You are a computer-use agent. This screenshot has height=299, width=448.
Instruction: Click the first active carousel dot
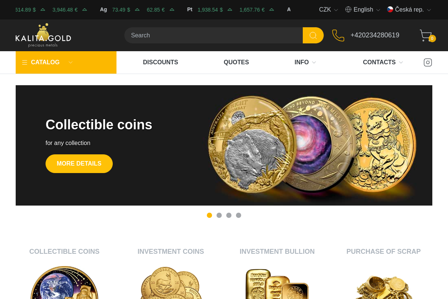pyautogui.click(x=209, y=215)
